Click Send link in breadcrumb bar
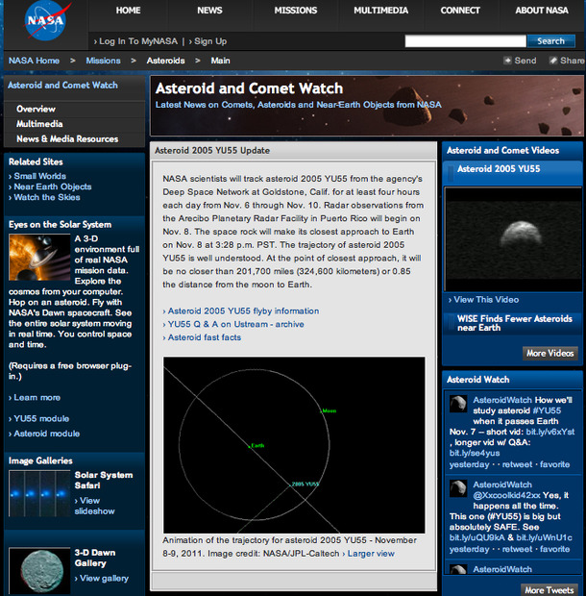The image size is (586, 596). [x=525, y=61]
